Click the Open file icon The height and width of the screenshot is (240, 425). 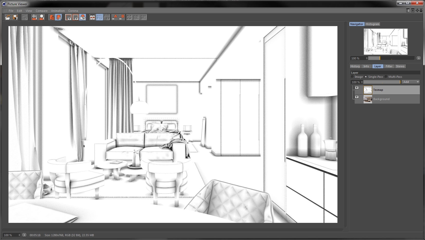click(x=8, y=17)
